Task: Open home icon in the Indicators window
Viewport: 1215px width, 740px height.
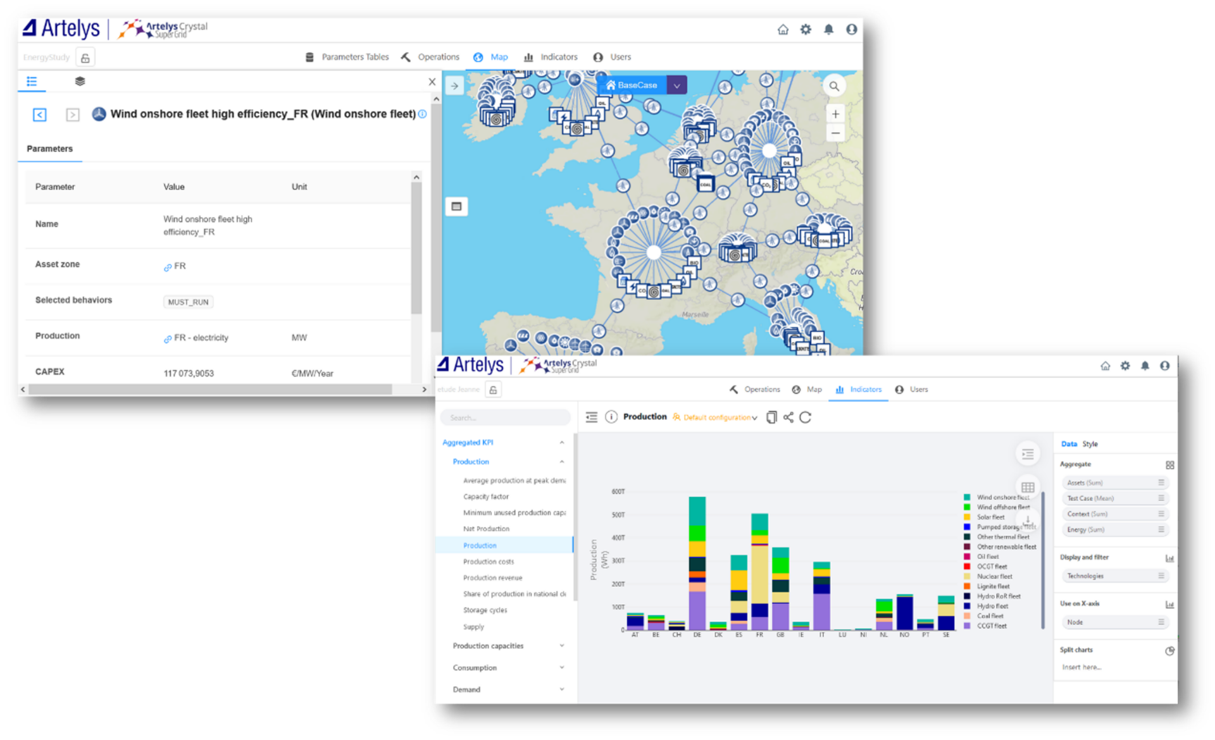Action: [x=1105, y=366]
